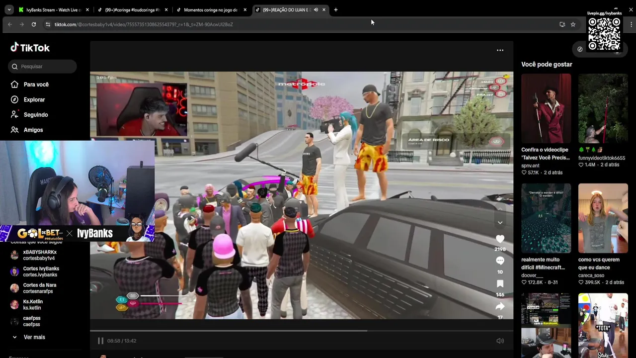
Task: Bookmark this page with star icon
Action: tap(573, 24)
